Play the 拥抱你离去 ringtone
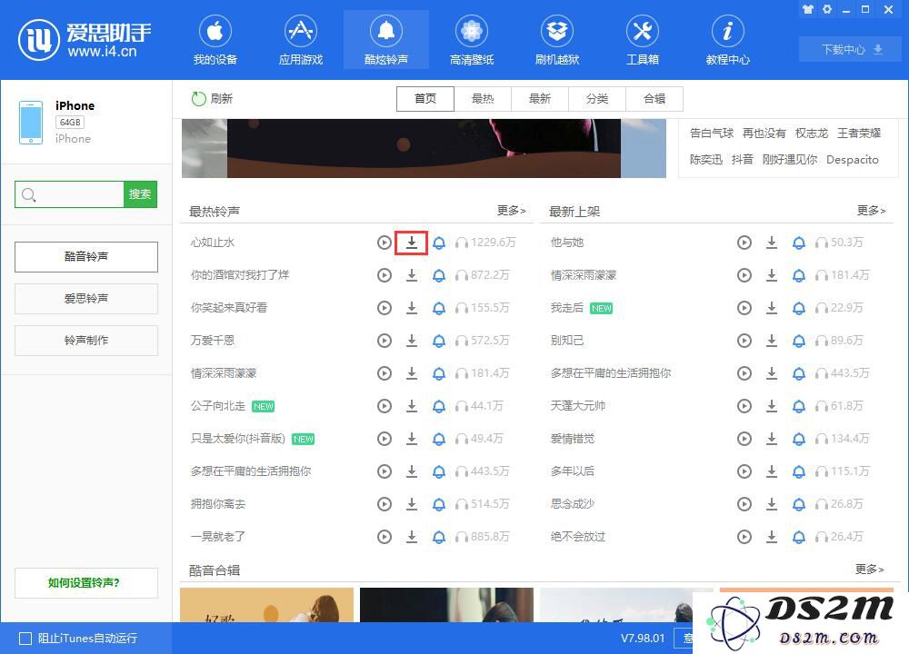 pos(384,504)
